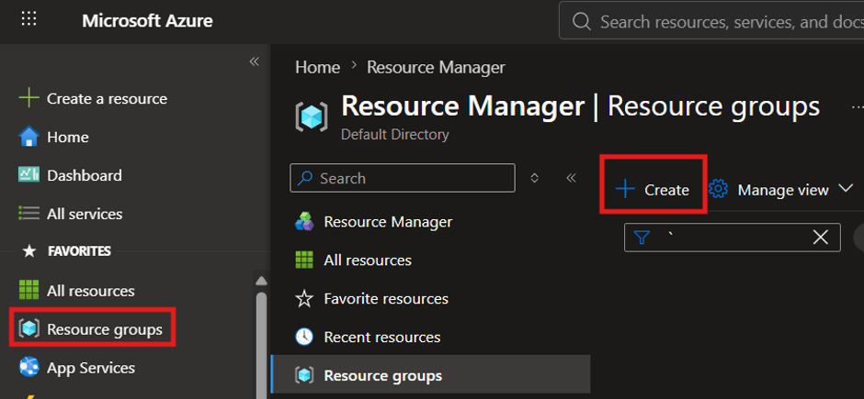Open the header more options ellipsis
The height and width of the screenshot is (399, 864).
858,107
